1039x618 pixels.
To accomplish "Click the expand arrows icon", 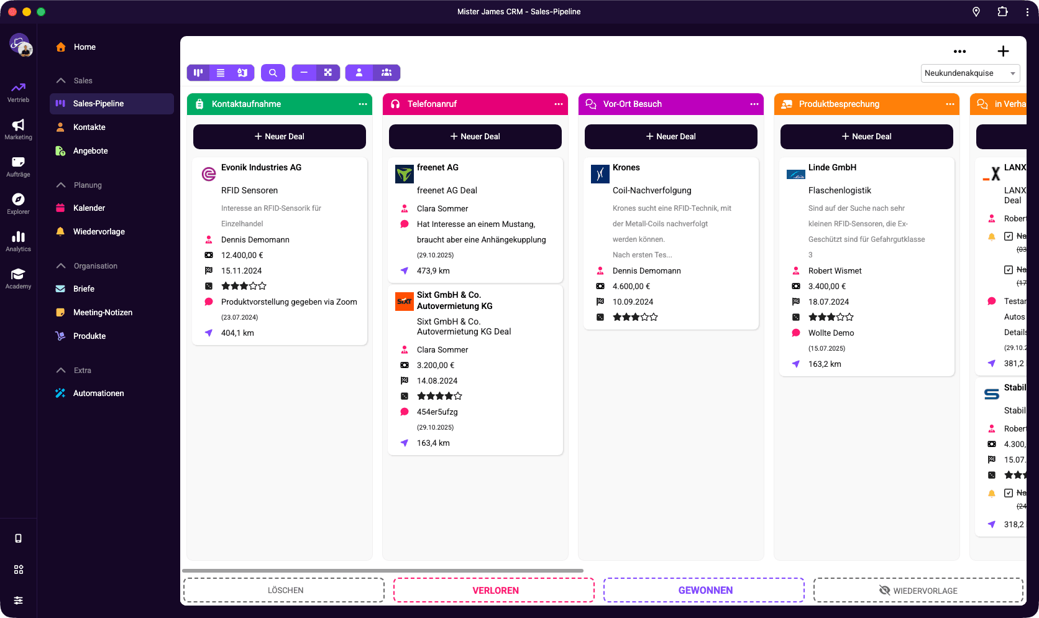I will tap(328, 73).
